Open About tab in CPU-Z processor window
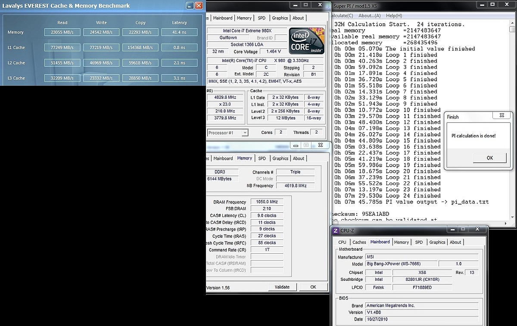Viewport: 517px width, 326px height. [x=298, y=18]
